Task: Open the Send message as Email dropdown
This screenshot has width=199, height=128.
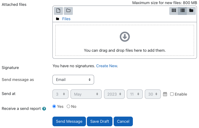Action: [x=73, y=80]
